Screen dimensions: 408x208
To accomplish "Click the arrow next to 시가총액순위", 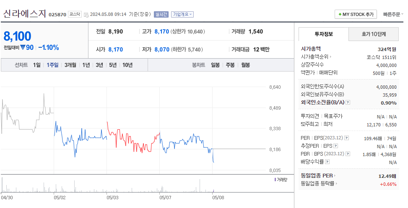I will (x=331, y=56).
